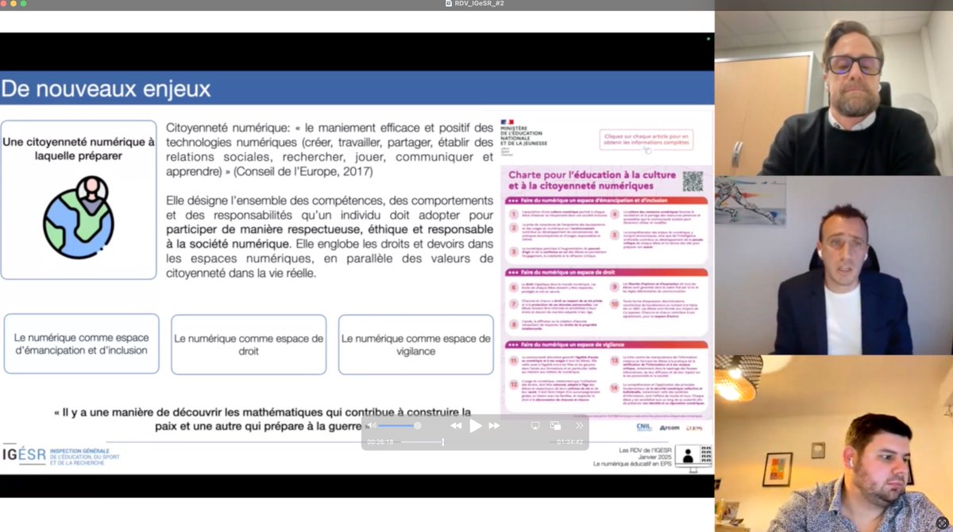Click the CNIL logo below the charter
This screenshot has height=532, width=953.
tap(644, 427)
